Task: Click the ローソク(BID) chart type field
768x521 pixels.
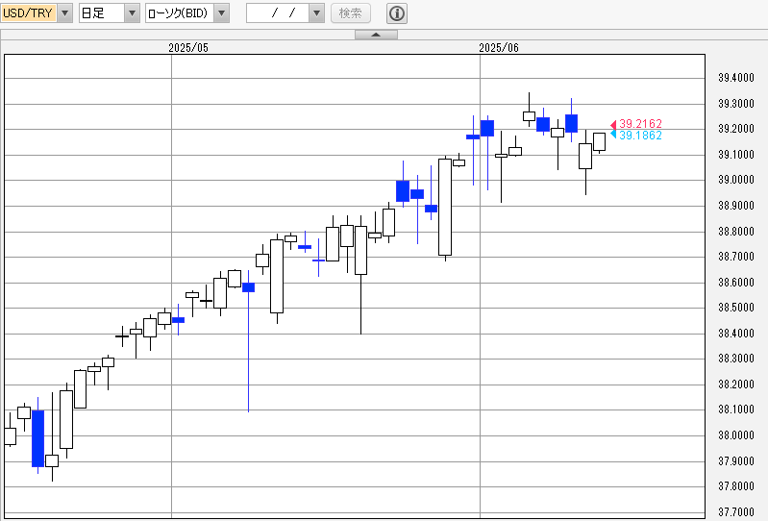Action: 180,13
